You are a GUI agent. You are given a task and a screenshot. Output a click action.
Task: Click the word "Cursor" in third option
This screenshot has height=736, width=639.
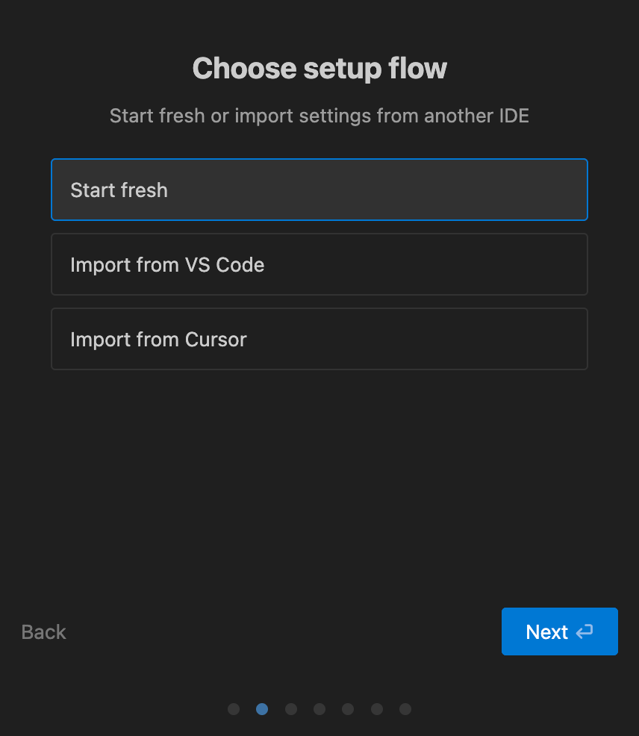216,340
